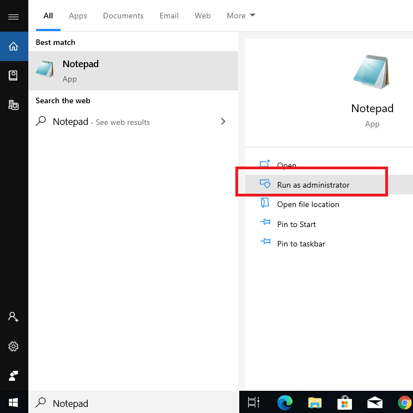The image size is (413, 413).
Task: Switch to the Apps search tab
Action: (x=78, y=16)
